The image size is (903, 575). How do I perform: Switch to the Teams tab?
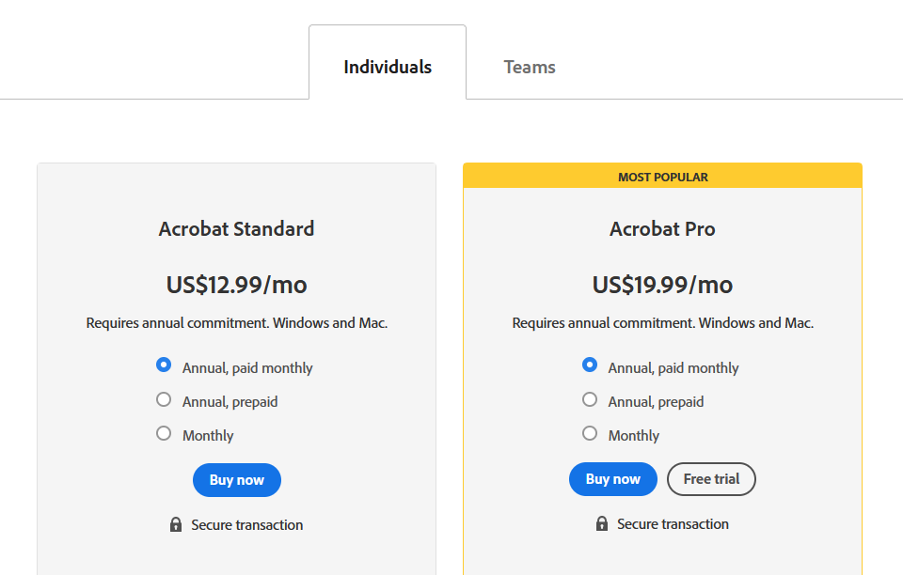pos(530,67)
